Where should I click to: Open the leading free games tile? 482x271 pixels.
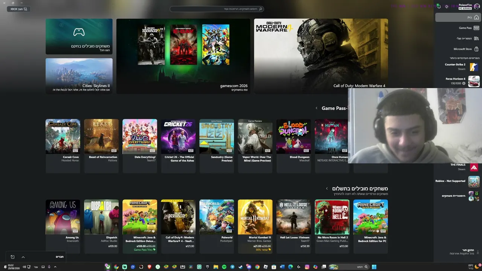79,37
